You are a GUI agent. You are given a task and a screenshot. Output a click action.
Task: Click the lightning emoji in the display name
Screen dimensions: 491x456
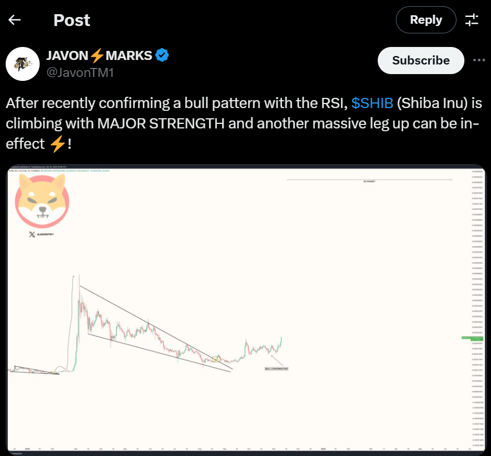[x=97, y=55]
